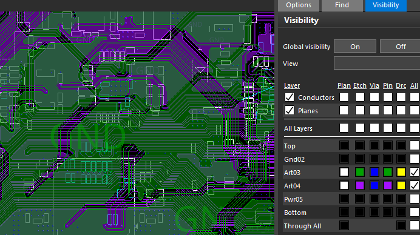This screenshot has height=235, width=420.
Task: Click Pwr05 layer Plan black swatch
Action: coord(344,199)
